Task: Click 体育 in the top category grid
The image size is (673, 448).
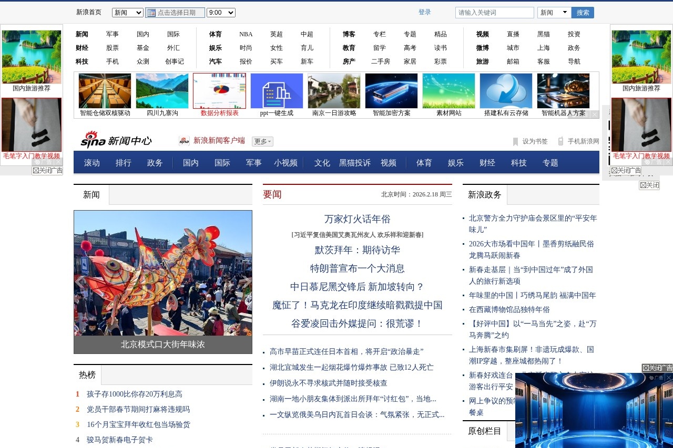Action: [x=216, y=34]
